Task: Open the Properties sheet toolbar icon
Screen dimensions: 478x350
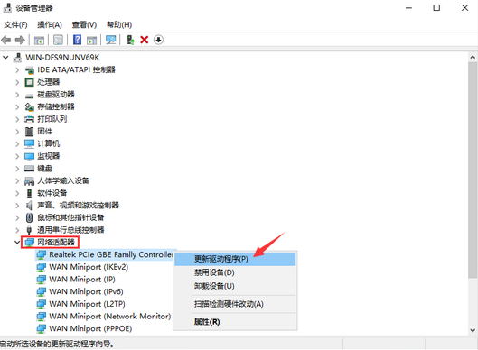Action: [x=58, y=40]
